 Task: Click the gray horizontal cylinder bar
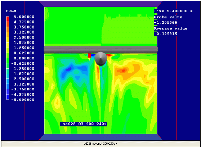(x=101, y=49)
